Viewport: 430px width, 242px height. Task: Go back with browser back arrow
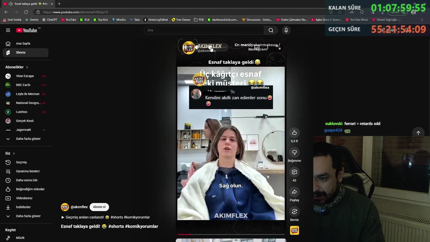pos(6,12)
